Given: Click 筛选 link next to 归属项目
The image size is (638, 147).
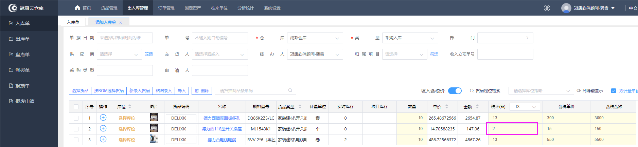Looking at the screenshot, I should (x=434, y=54).
